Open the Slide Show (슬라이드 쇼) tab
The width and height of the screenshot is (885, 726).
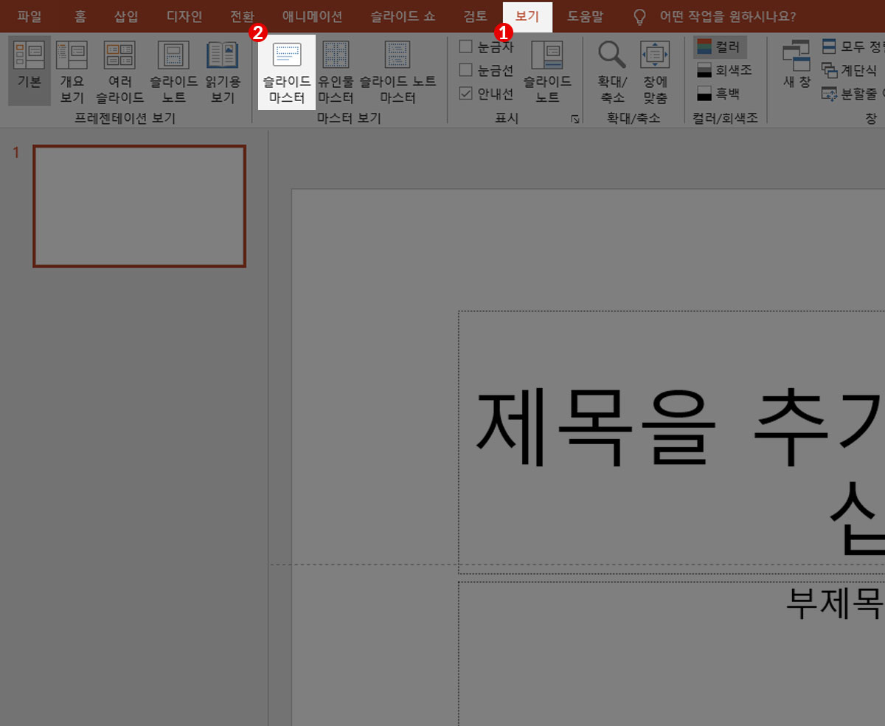click(403, 16)
